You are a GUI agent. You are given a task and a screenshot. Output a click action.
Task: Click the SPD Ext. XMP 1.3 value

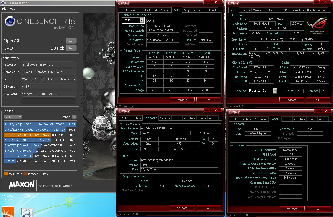pyautogui.click(x=206, y=40)
